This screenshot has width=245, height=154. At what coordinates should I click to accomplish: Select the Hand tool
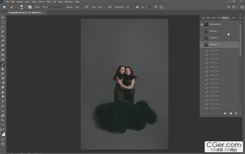(3, 115)
